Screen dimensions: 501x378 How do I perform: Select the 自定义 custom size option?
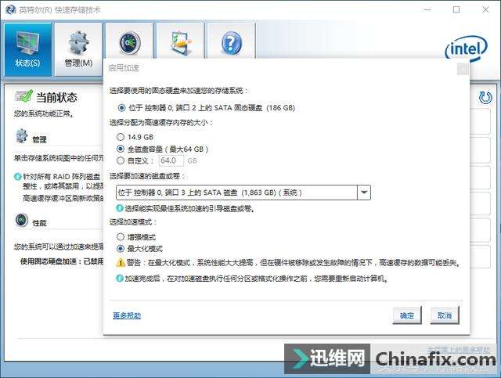(x=121, y=160)
